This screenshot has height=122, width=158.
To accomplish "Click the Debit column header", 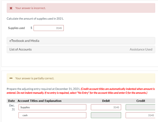I will coord(106,101).
